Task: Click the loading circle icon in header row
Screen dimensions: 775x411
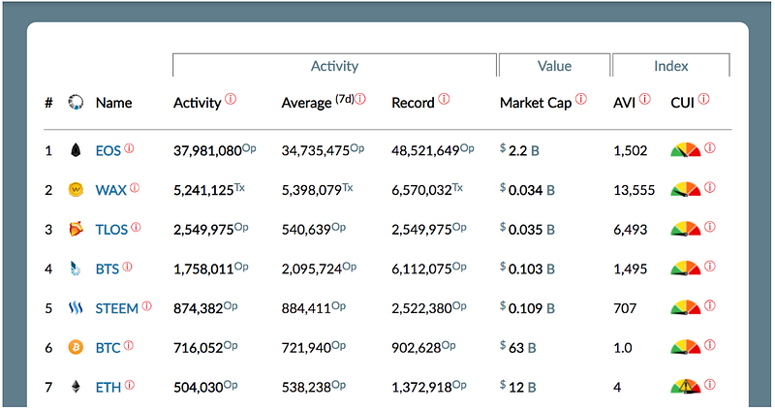Action: click(75, 103)
